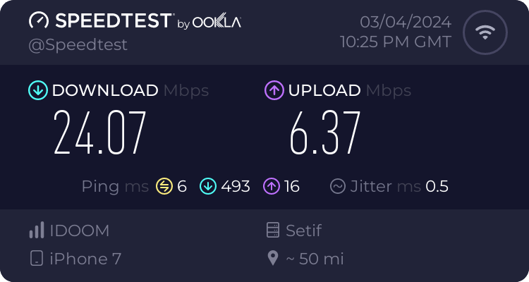Click the cyan download arrow icon
Image resolution: width=529 pixels, height=282 pixels.
(37, 90)
